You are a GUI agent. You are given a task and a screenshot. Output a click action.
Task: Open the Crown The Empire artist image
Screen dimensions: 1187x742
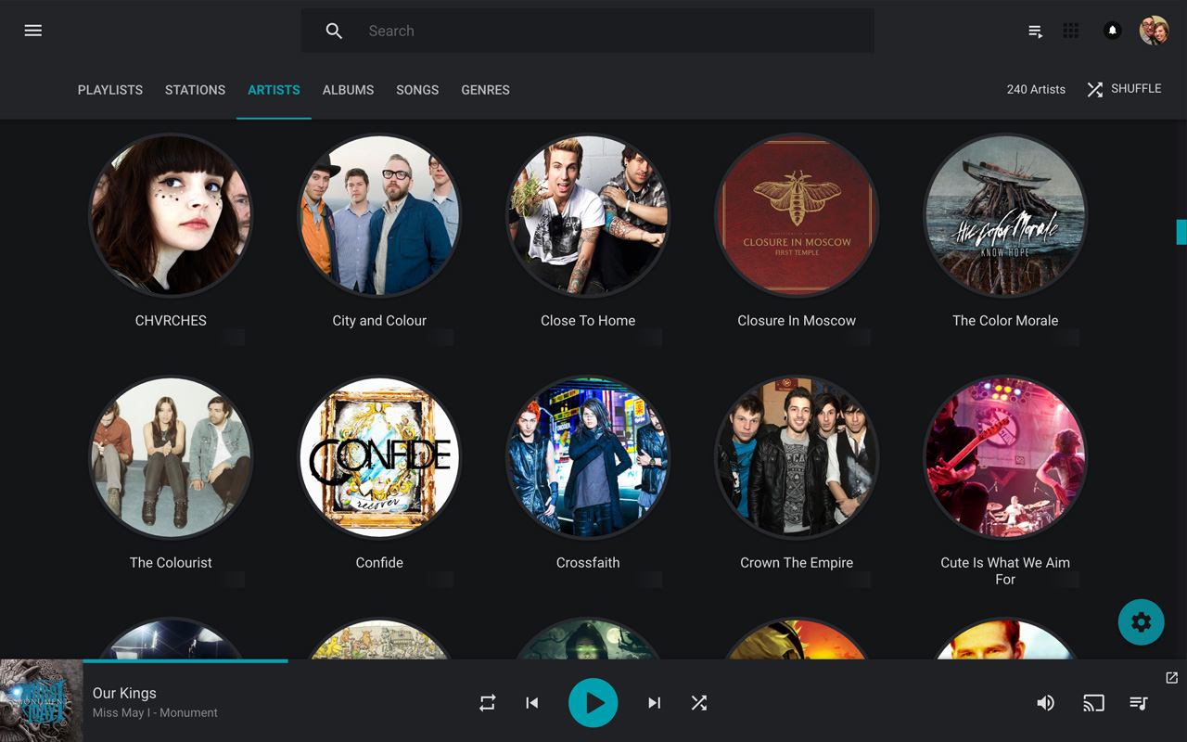tap(797, 457)
